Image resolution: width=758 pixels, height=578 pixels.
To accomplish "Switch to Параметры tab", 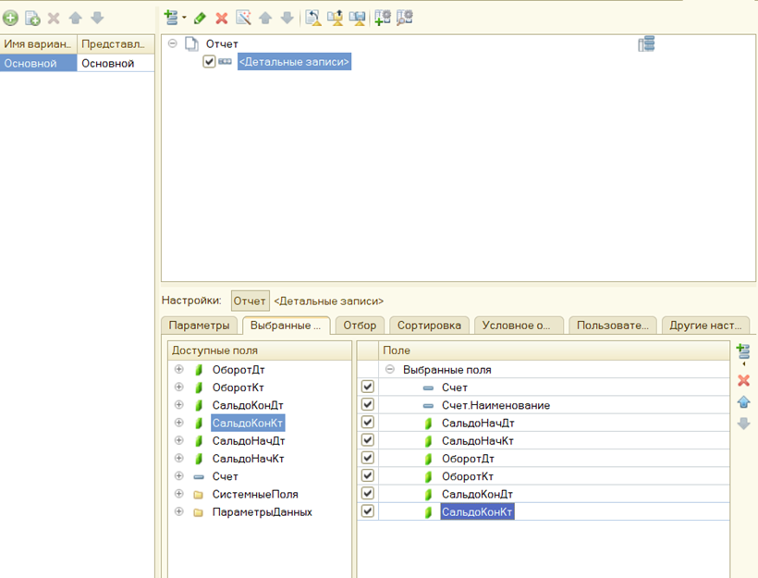I will (199, 326).
